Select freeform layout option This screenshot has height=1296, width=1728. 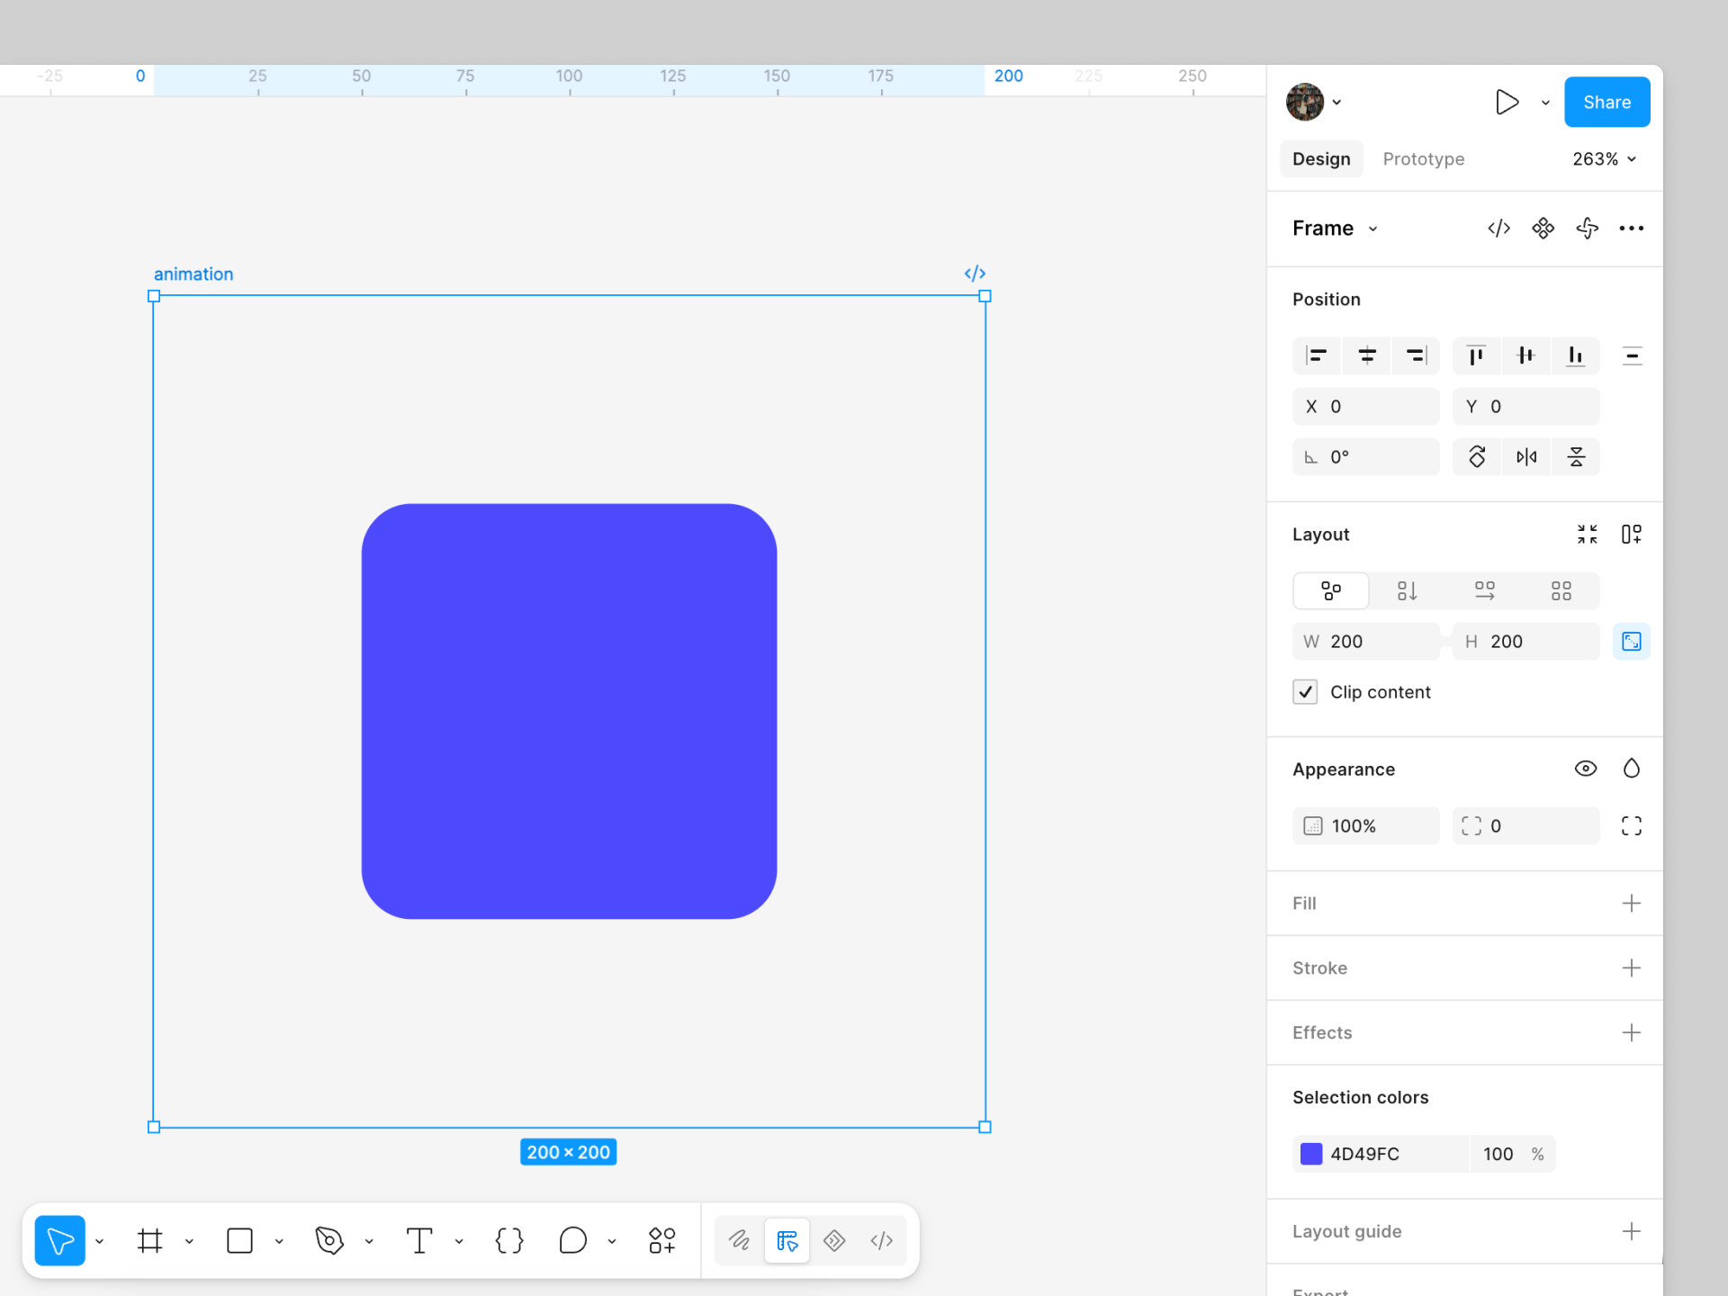[x=1331, y=591]
